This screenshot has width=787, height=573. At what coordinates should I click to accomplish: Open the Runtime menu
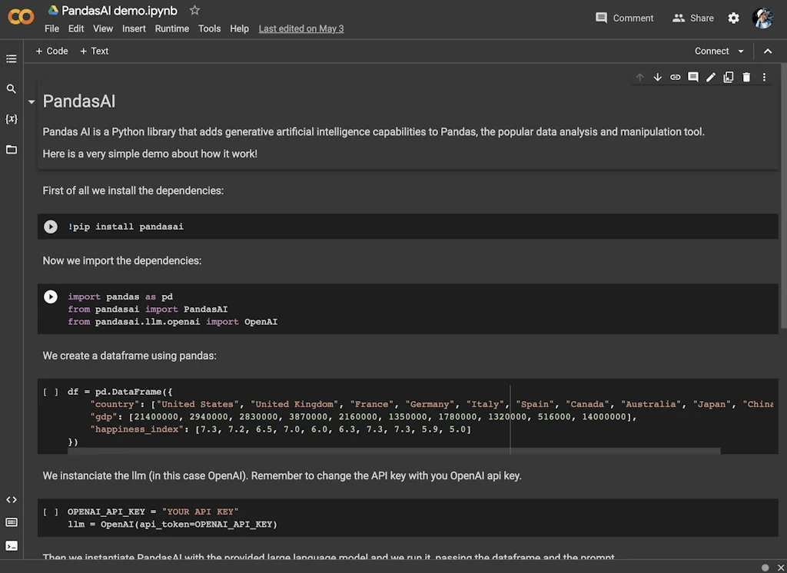pyautogui.click(x=171, y=28)
